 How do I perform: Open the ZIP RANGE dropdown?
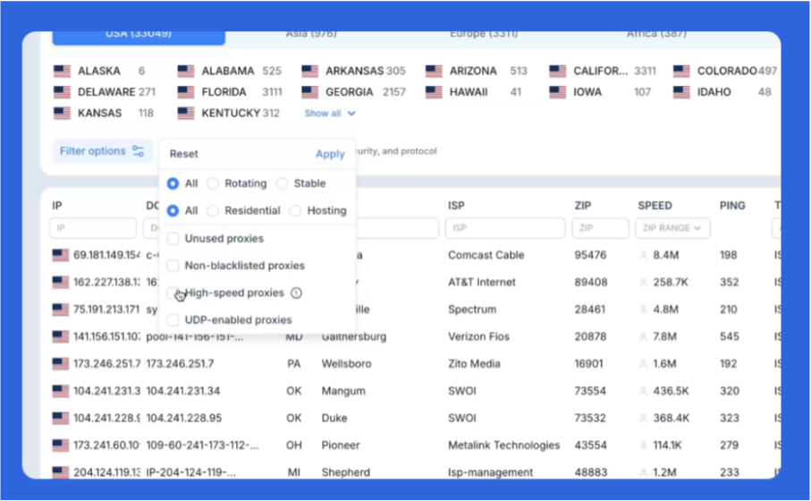672,228
